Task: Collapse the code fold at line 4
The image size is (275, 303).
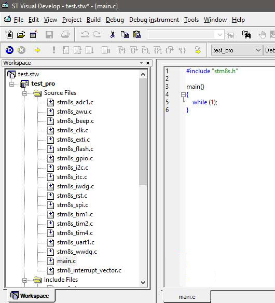Action: (183, 94)
